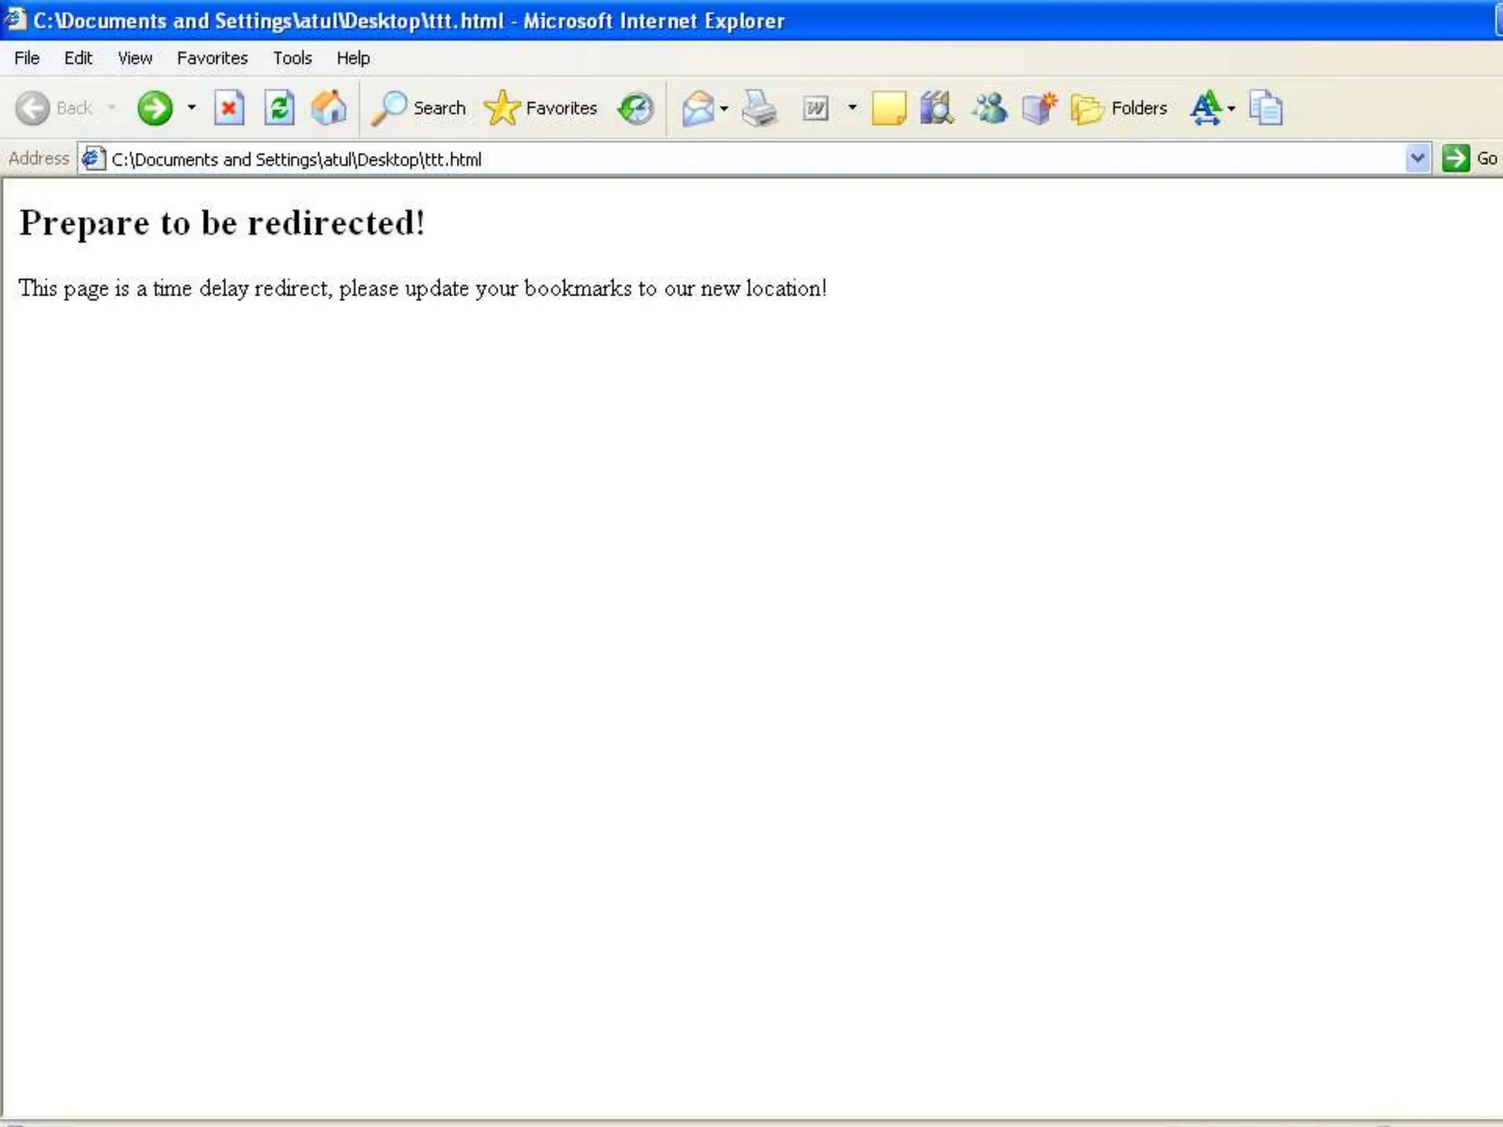The height and width of the screenshot is (1127, 1503).
Task: Open the Mail dropdown arrow
Action: click(x=724, y=109)
